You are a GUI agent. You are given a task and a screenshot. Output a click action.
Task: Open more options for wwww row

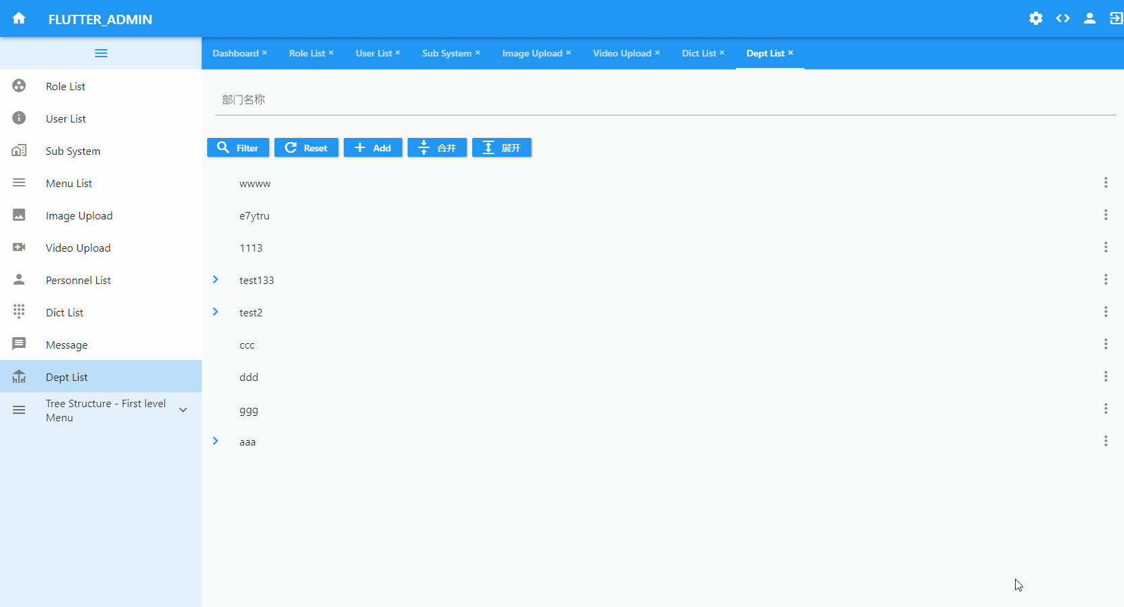pyautogui.click(x=1105, y=183)
